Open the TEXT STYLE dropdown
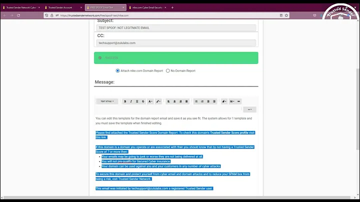Viewport: 360px width, 202px height. [x=107, y=101]
